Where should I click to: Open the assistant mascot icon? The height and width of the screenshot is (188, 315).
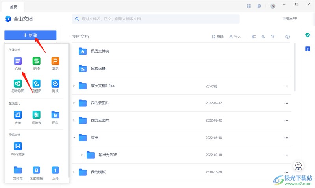click(x=298, y=166)
